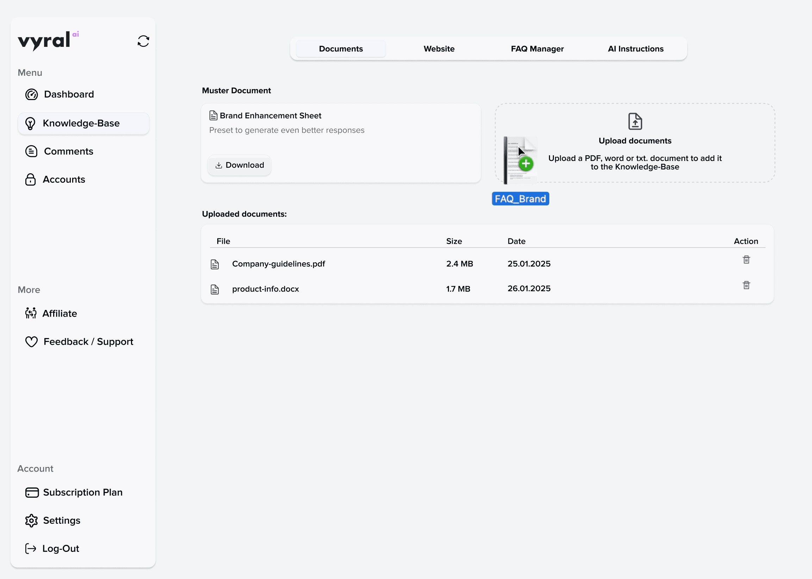The height and width of the screenshot is (579, 812).
Task: Click the Brand Enhancement Sheet card title
Action: point(270,116)
